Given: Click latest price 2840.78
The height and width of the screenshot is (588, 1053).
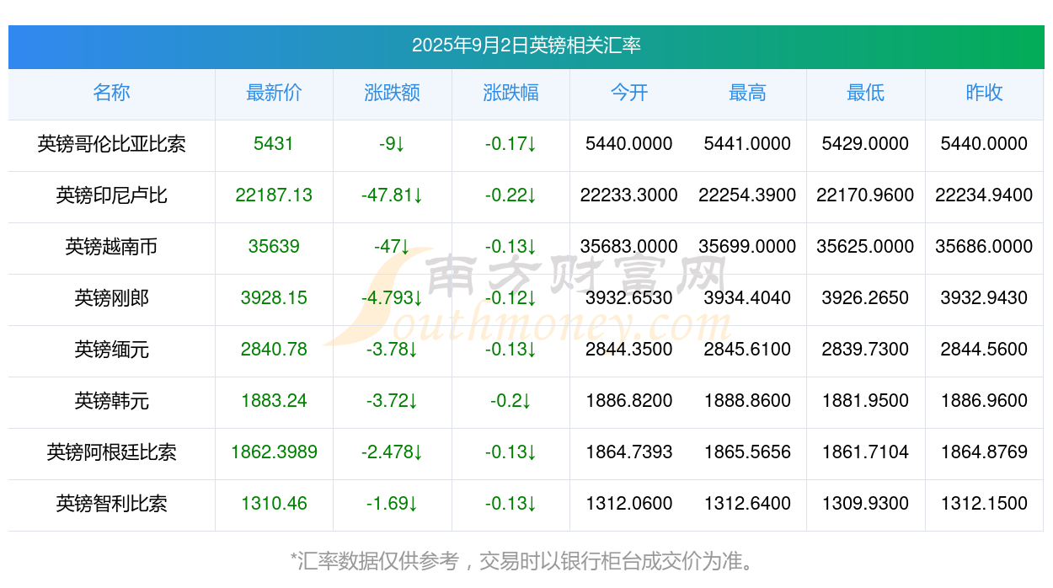Looking at the screenshot, I should coord(274,350).
